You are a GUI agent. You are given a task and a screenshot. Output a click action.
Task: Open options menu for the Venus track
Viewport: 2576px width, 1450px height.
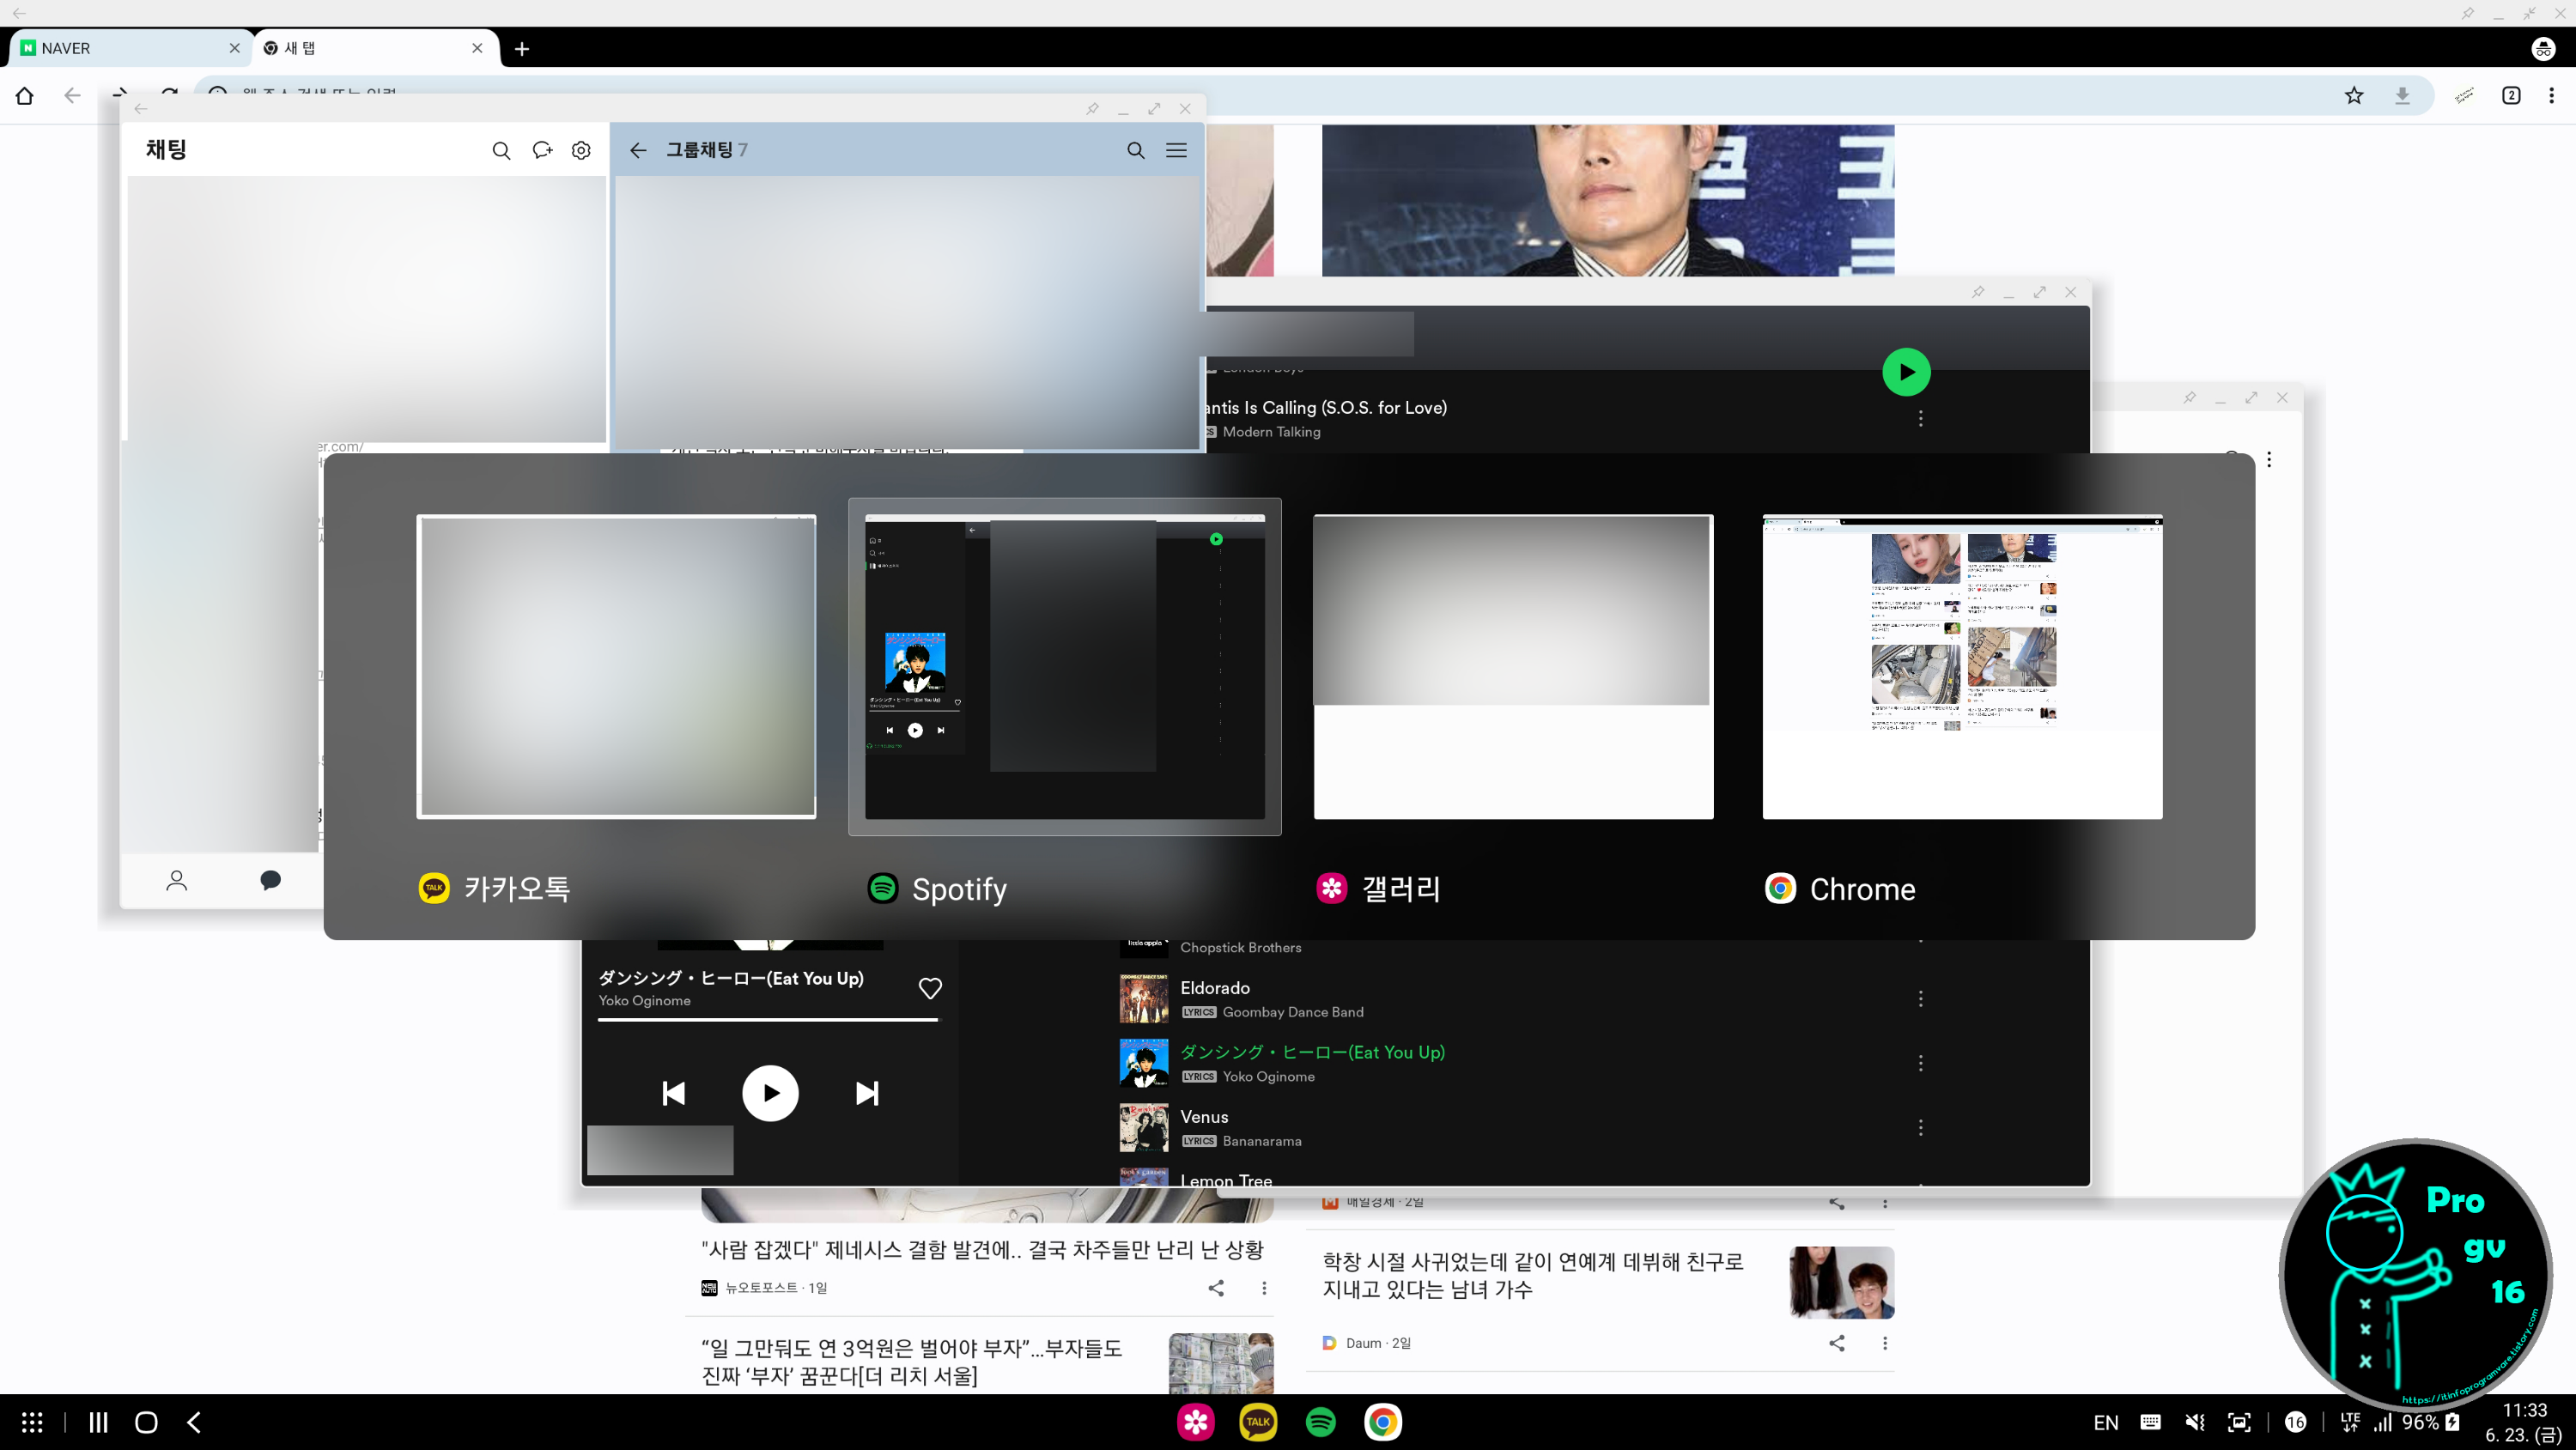point(1921,1129)
